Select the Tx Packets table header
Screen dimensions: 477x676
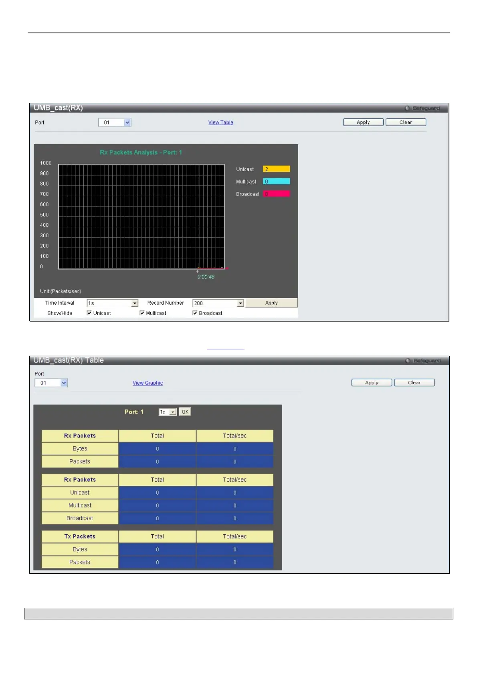[80, 537]
